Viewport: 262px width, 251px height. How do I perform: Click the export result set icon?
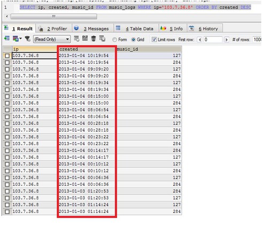tap(7, 38)
